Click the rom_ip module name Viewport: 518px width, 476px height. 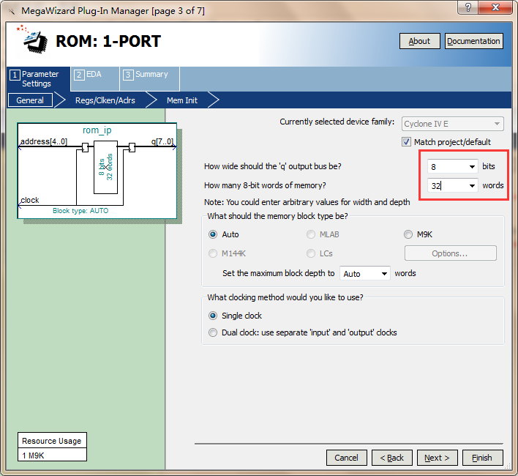tap(97, 130)
